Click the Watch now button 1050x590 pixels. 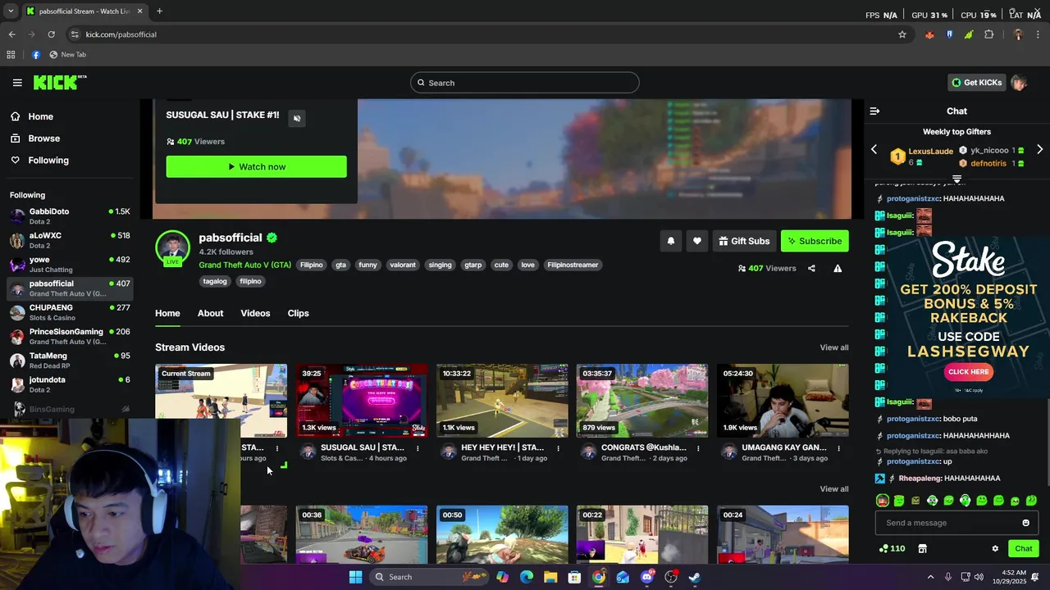tap(256, 166)
